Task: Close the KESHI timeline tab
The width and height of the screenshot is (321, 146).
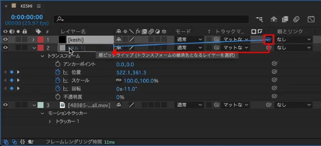Action: click(x=6, y=6)
